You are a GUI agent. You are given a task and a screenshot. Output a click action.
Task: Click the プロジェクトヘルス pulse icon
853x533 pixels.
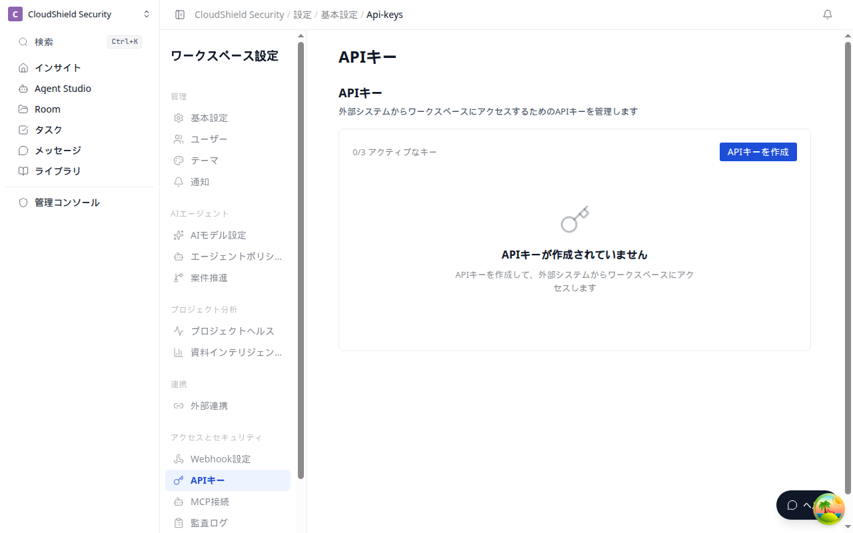pos(179,331)
